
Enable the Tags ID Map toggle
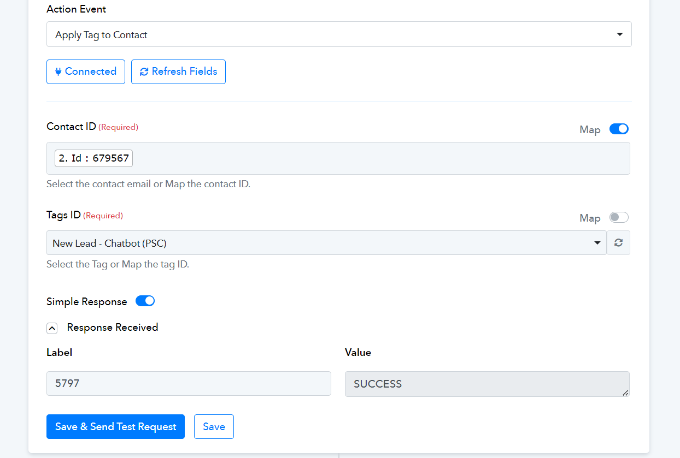pyautogui.click(x=619, y=218)
